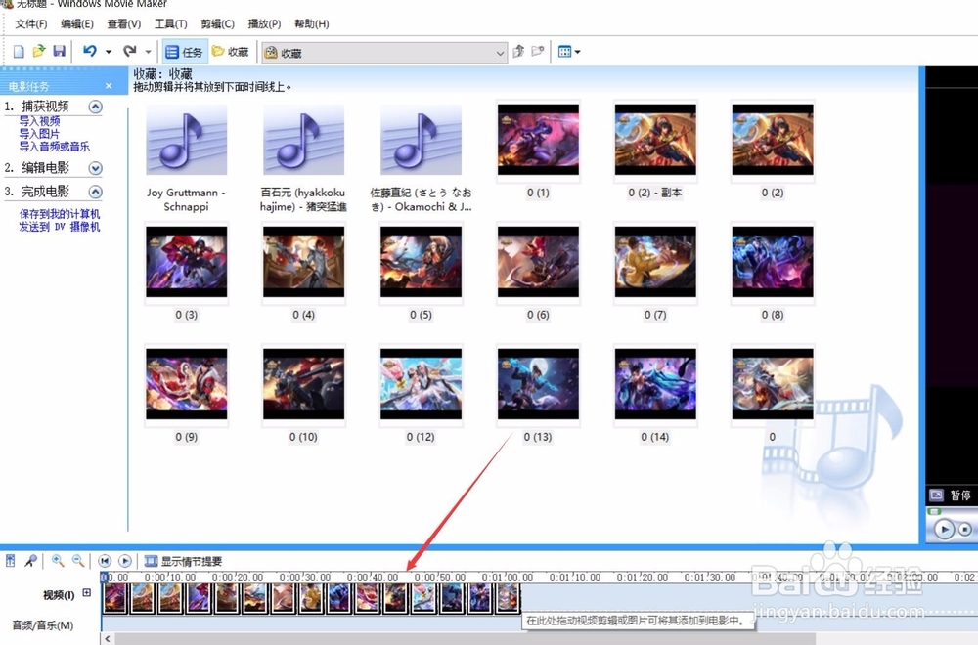978x645 pixels.
Task: Open the 工具(T) menu
Action: click(x=170, y=23)
